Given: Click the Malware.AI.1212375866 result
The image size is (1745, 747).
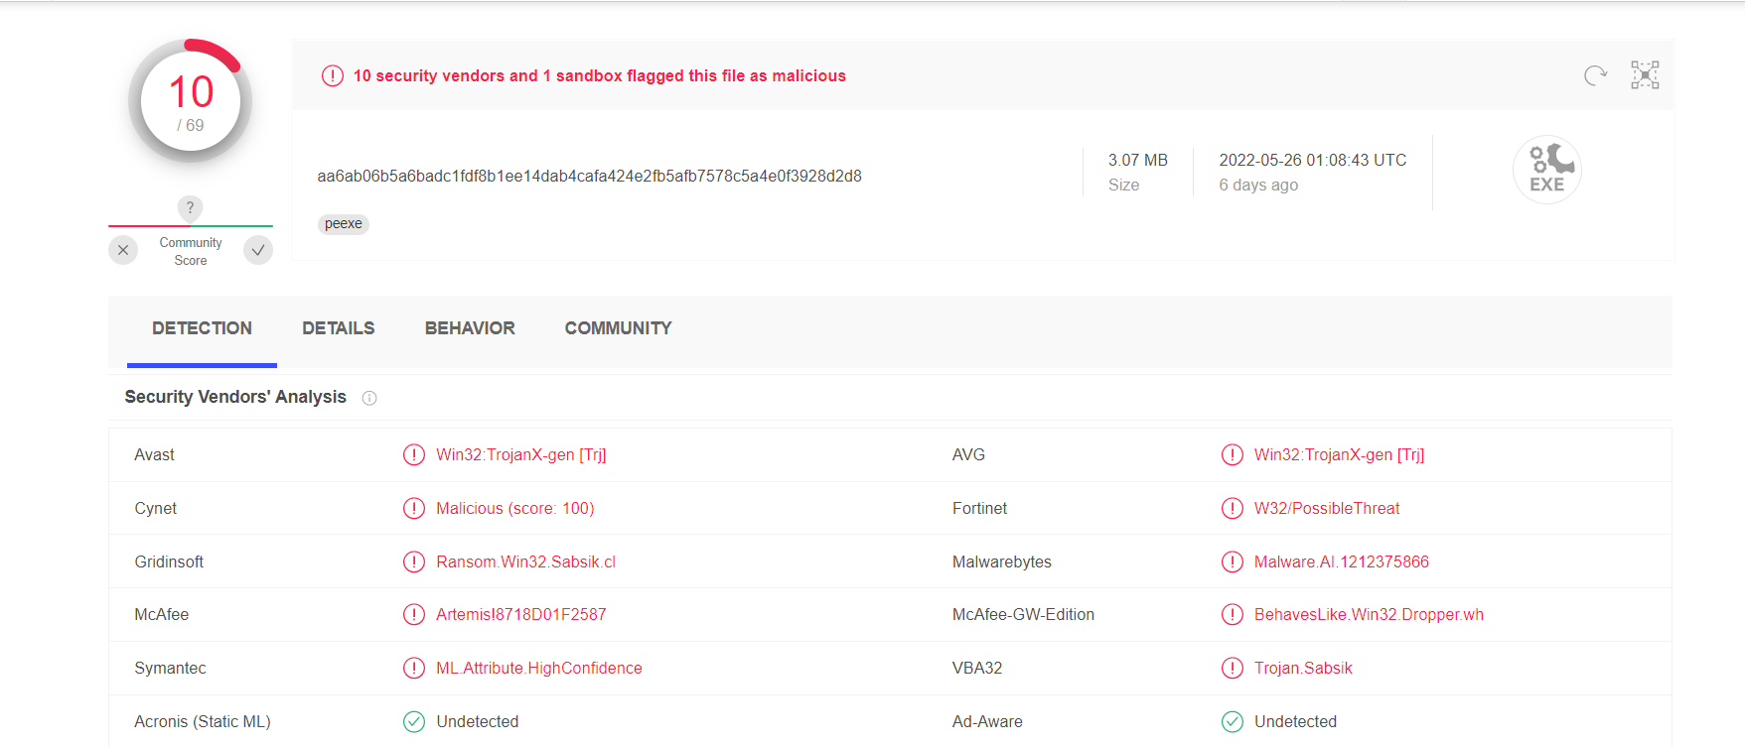Looking at the screenshot, I should tap(1342, 561).
